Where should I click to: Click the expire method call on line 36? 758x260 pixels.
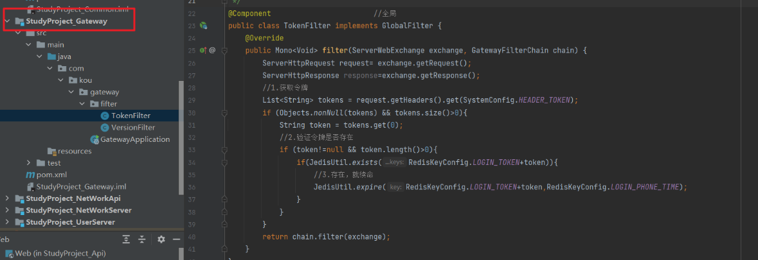click(x=370, y=187)
